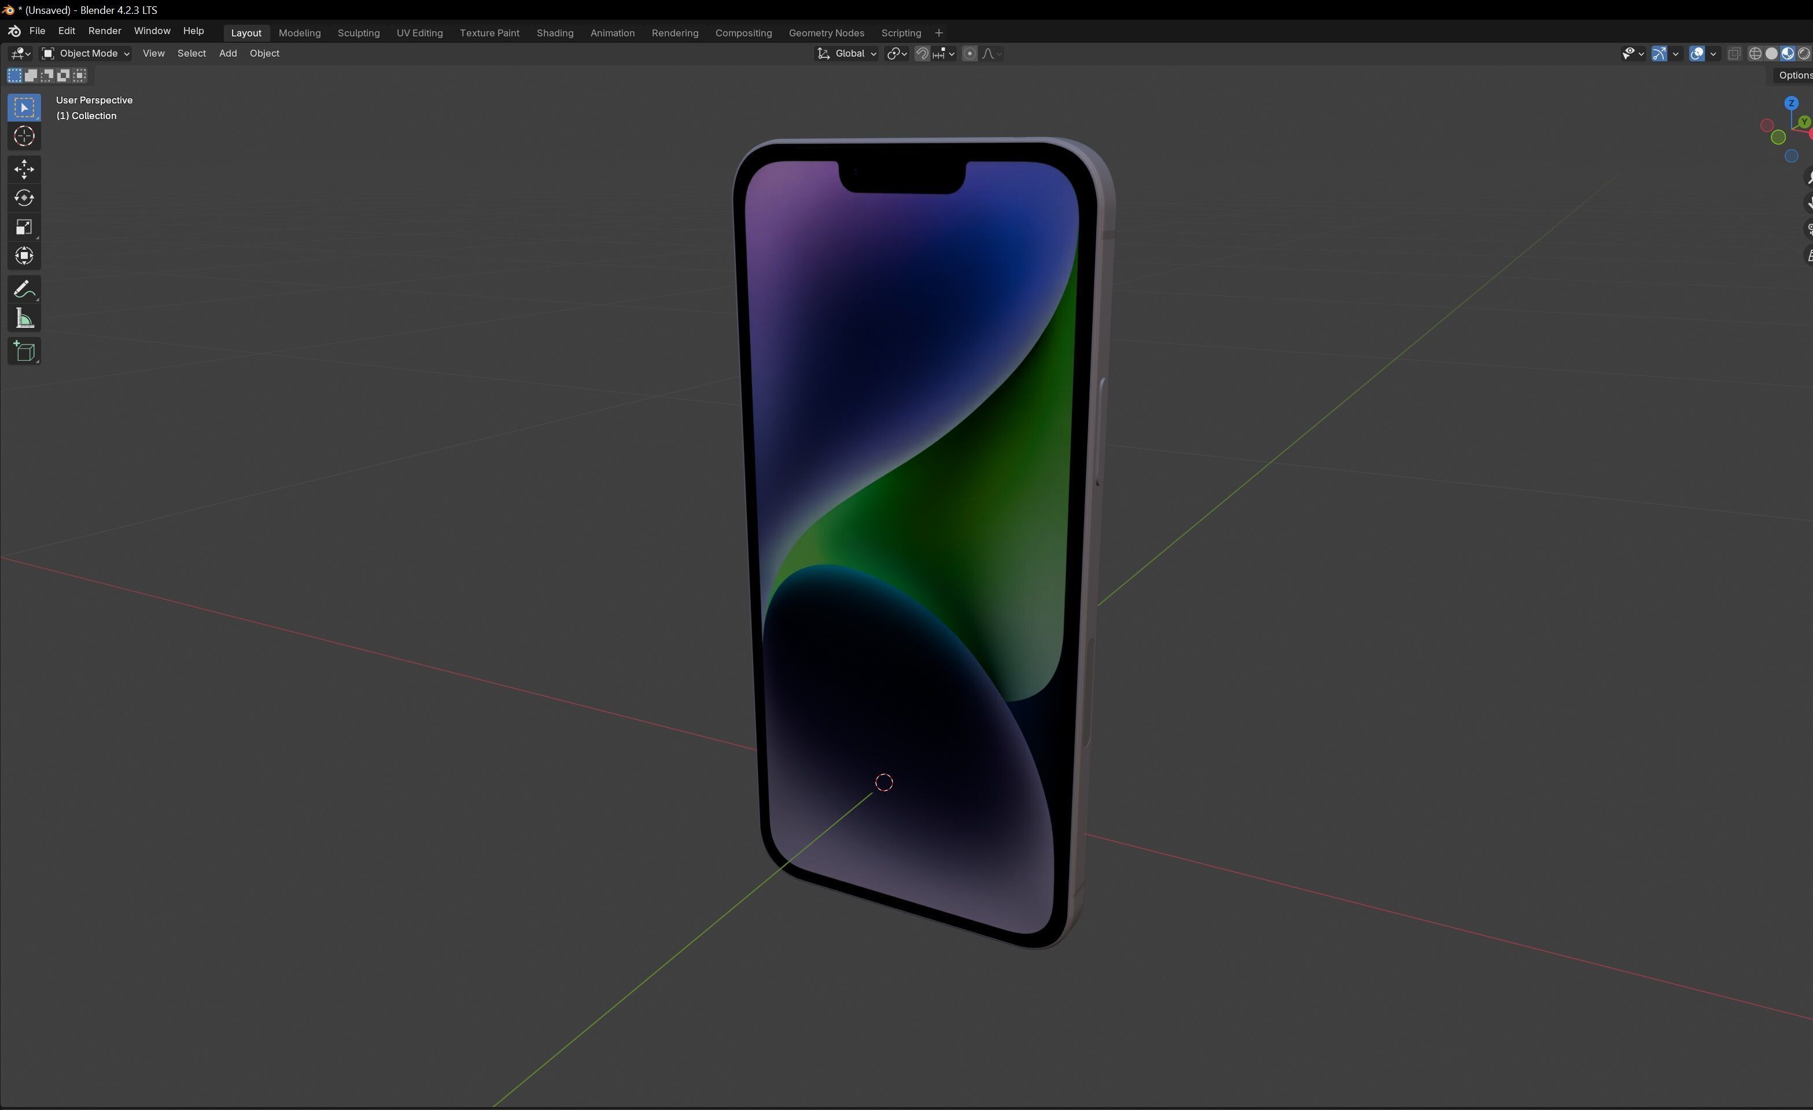The height and width of the screenshot is (1110, 1813).
Task: Open the viewport View menu
Action: coord(153,54)
